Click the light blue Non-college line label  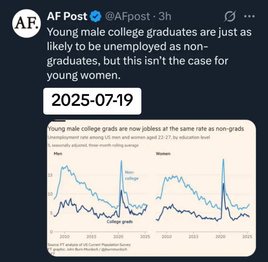tap(132, 175)
